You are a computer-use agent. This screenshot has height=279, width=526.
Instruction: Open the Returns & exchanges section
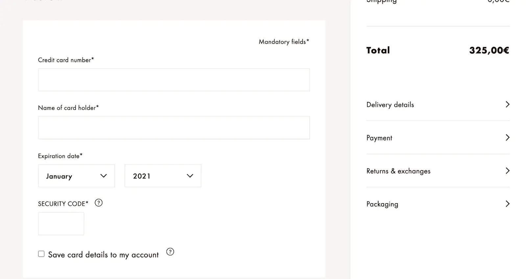(398, 171)
